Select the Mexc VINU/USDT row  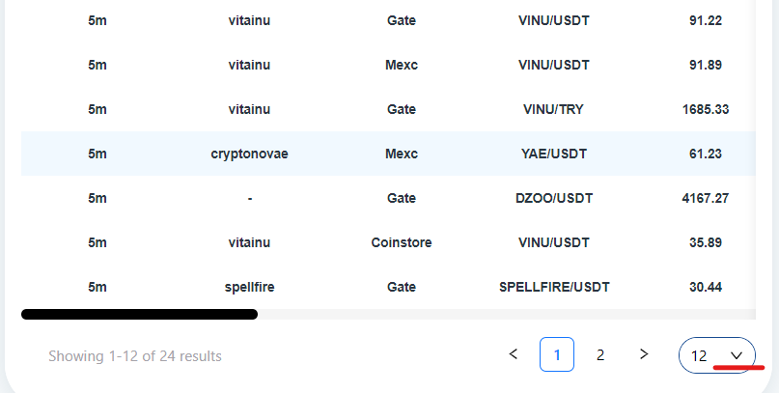(388, 65)
